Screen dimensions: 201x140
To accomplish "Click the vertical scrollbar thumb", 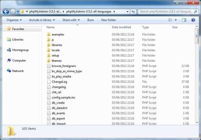I will 197,36.
